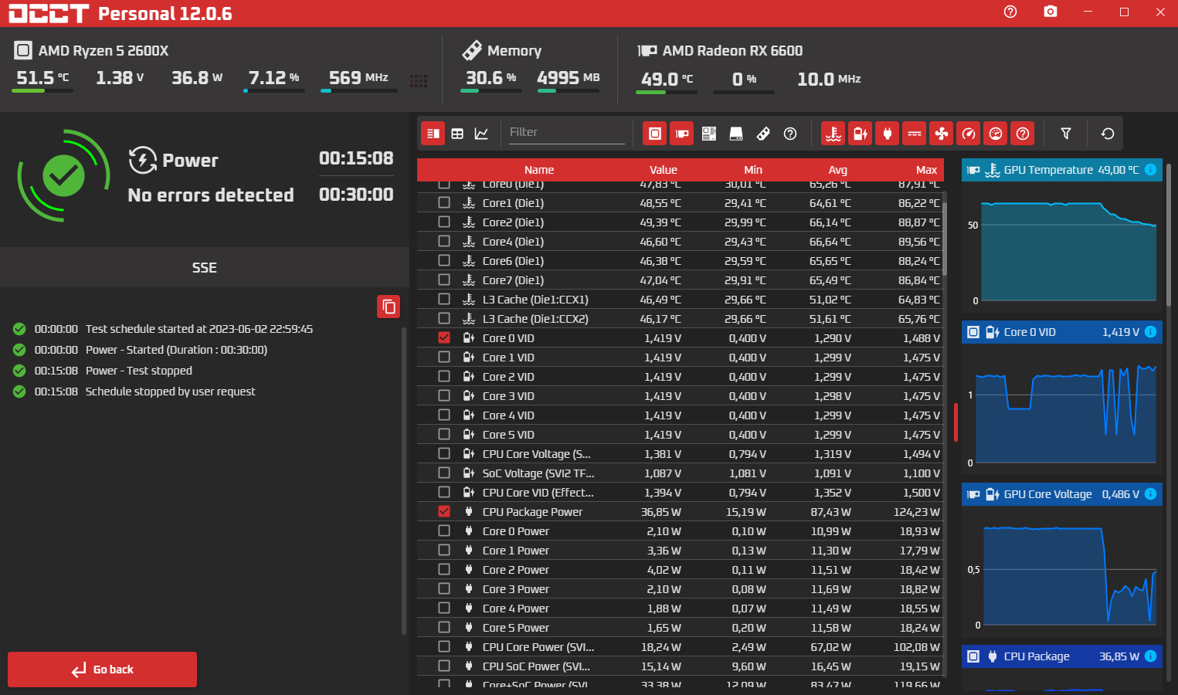Reset sensor statistics with the refresh icon

[x=1108, y=134]
